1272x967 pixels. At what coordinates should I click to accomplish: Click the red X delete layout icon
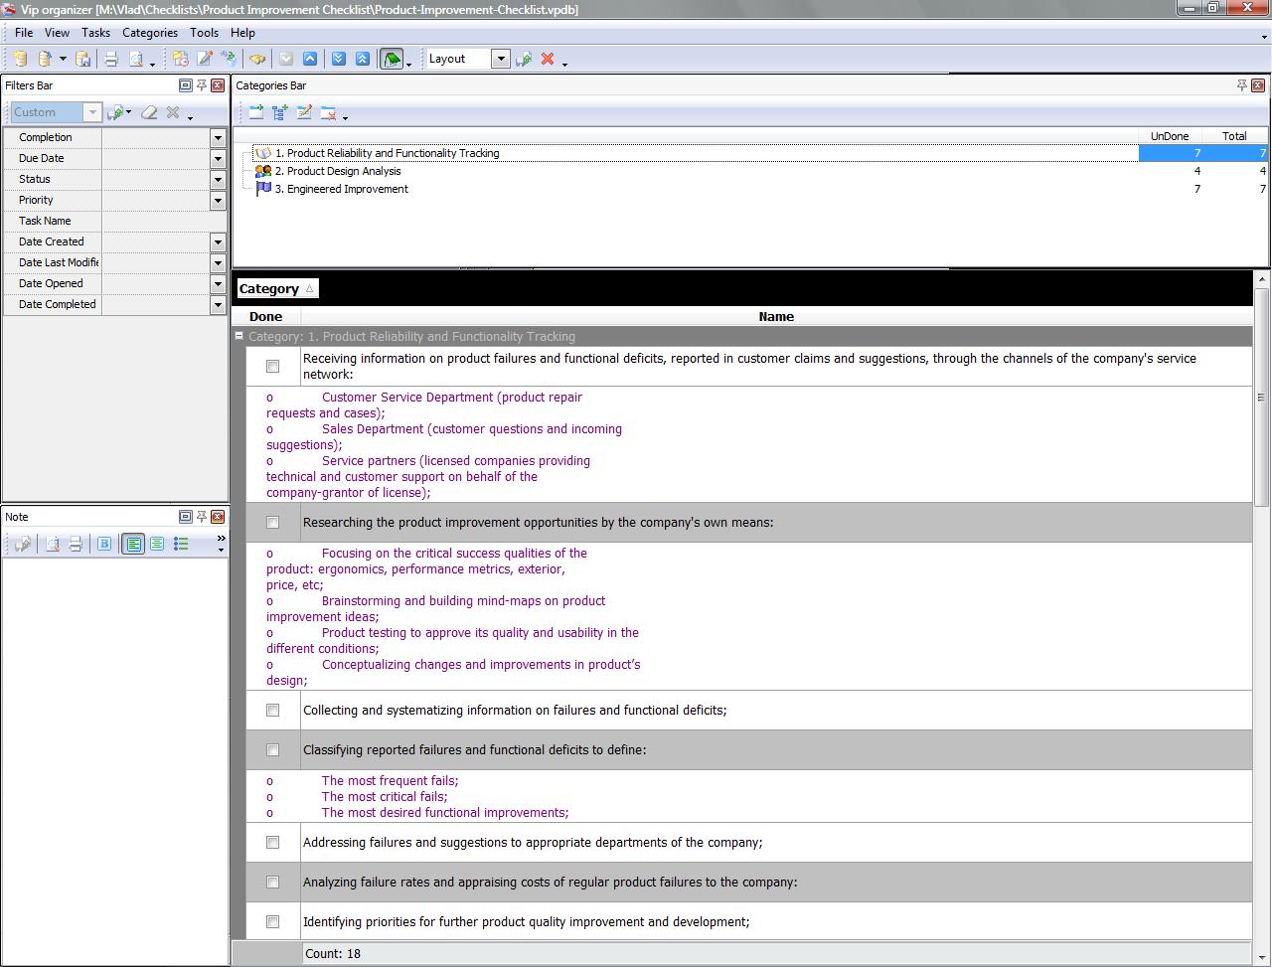(x=547, y=60)
